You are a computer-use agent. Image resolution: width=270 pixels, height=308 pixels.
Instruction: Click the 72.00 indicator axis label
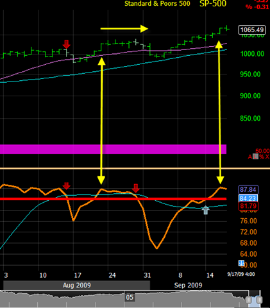248,232
